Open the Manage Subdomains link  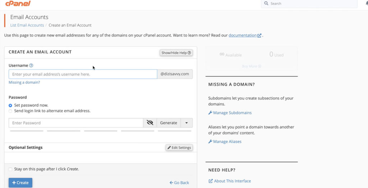pos(233,113)
